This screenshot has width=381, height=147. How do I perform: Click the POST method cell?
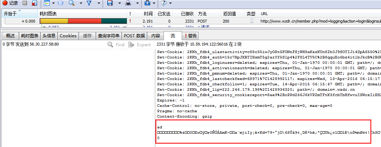[x=202, y=21]
